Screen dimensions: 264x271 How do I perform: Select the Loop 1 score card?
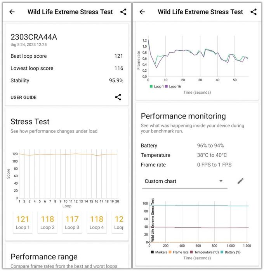(x=23, y=222)
